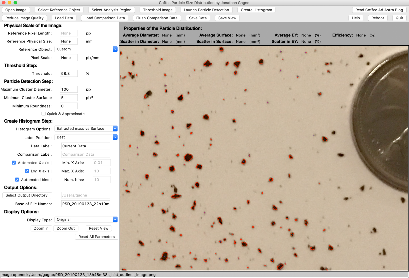Image resolution: width=409 pixels, height=278 pixels.
Task: Click Create Histogram button
Action: tap(256, 10)
